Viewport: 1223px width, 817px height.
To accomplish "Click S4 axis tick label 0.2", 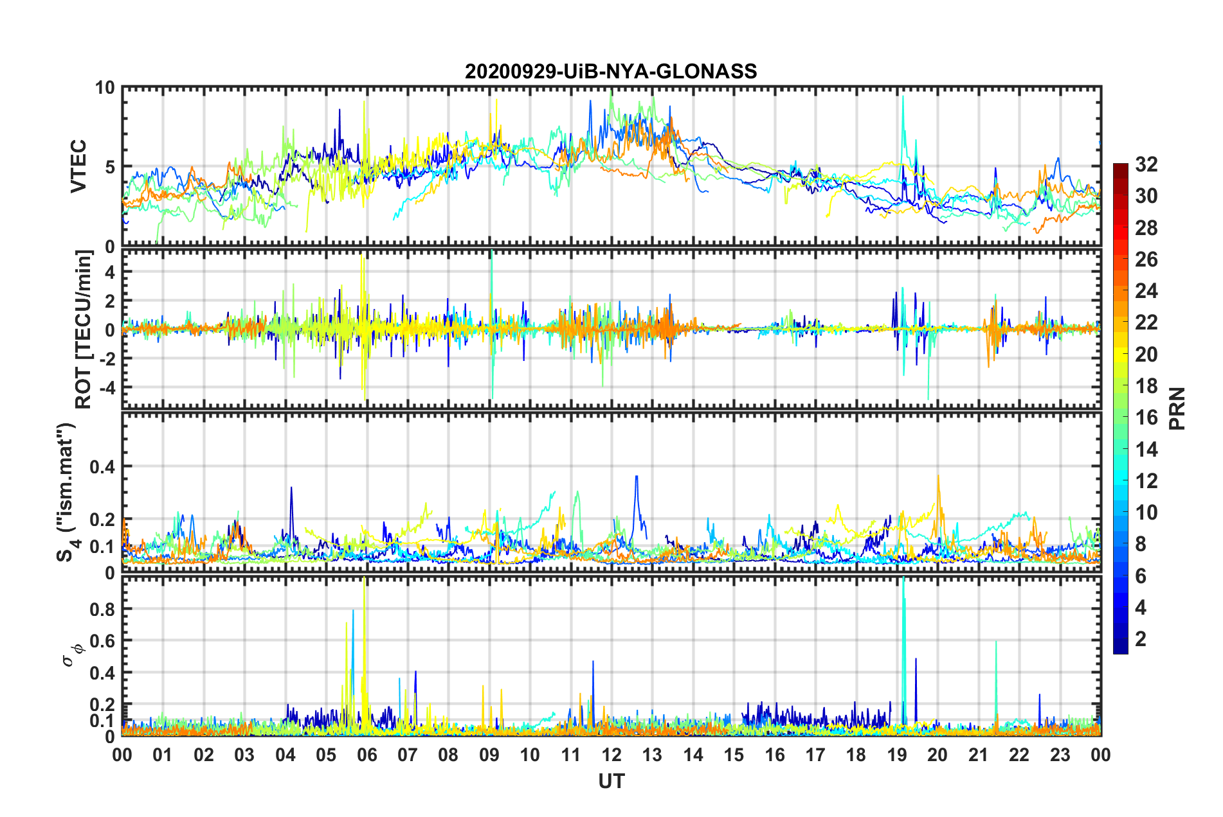I will pos(102,520).
